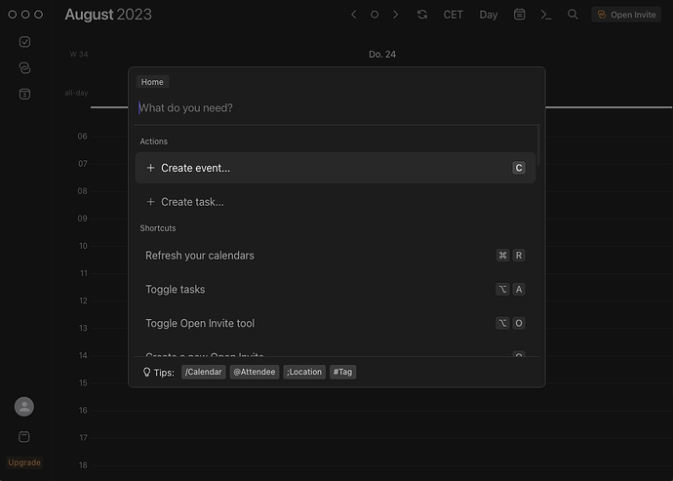Focus the 'What do you need?' field
673x481 pixels.
(x=336, y=107)
